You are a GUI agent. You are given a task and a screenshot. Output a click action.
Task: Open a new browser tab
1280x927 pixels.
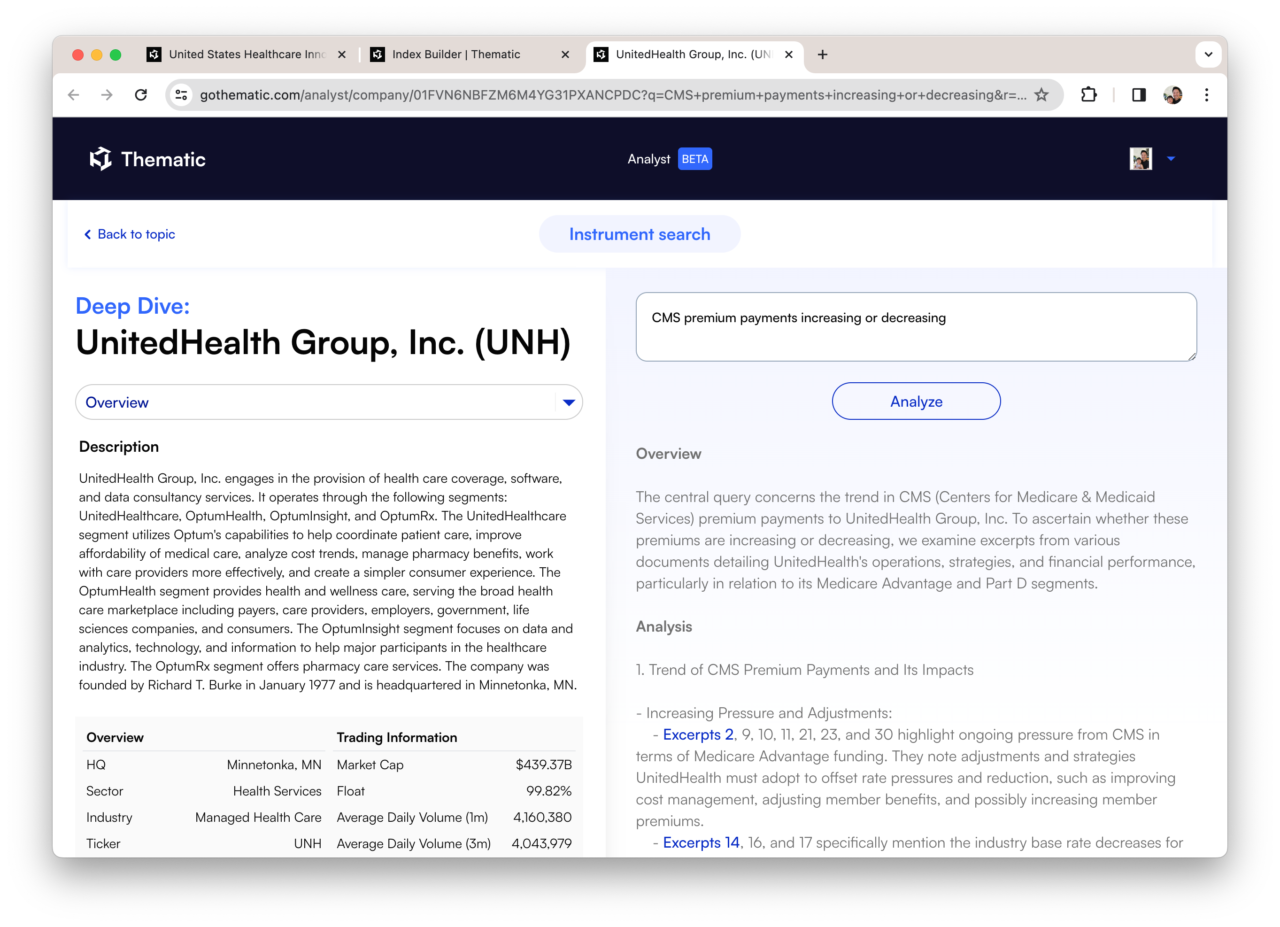tap(822, 54)
